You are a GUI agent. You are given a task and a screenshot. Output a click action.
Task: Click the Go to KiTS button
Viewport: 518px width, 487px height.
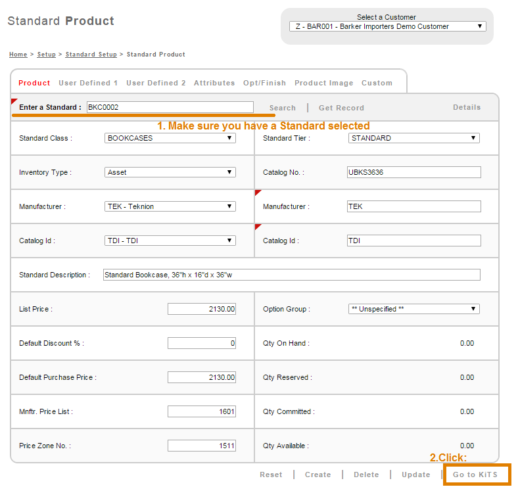[475, 475]
